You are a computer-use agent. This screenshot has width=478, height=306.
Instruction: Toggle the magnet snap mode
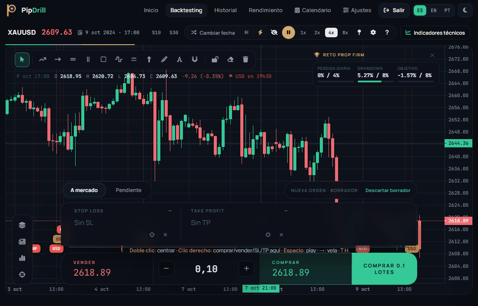click(x=195, y=60)
